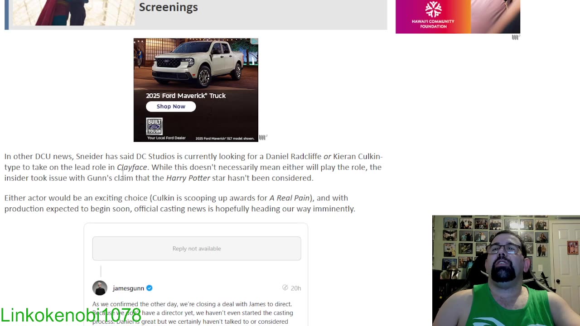Open the Ford Maverick truck ad image
Screen dimensions: 580x326
(196, 90)
